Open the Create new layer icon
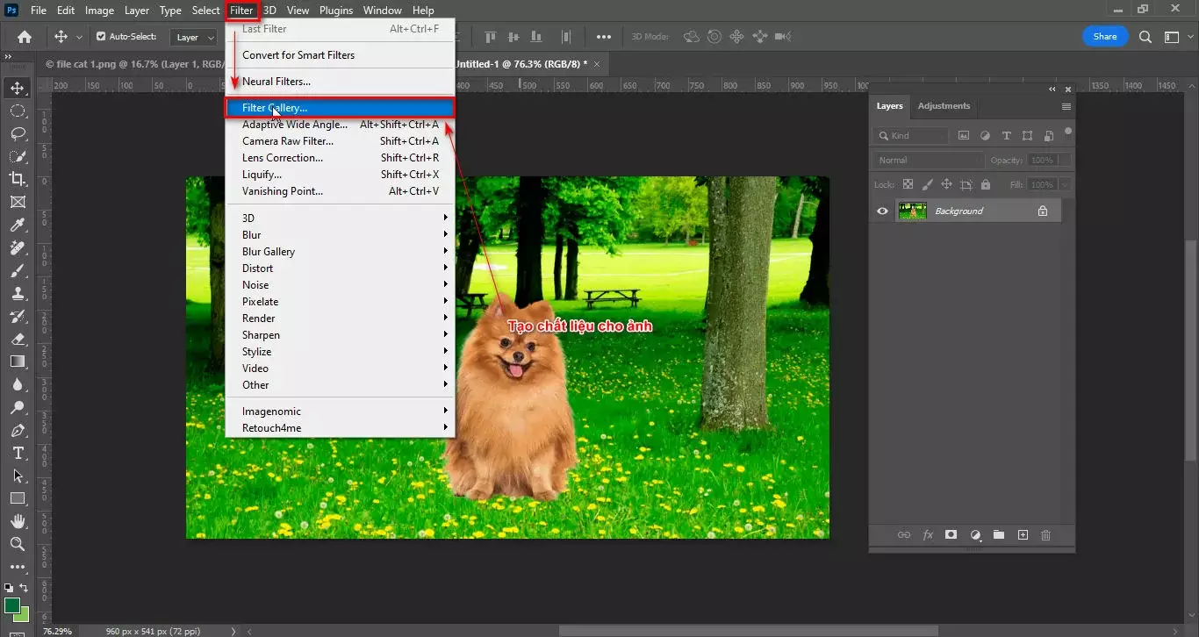This screenshot has width=1199, height=637. (x=1022, y=534)
